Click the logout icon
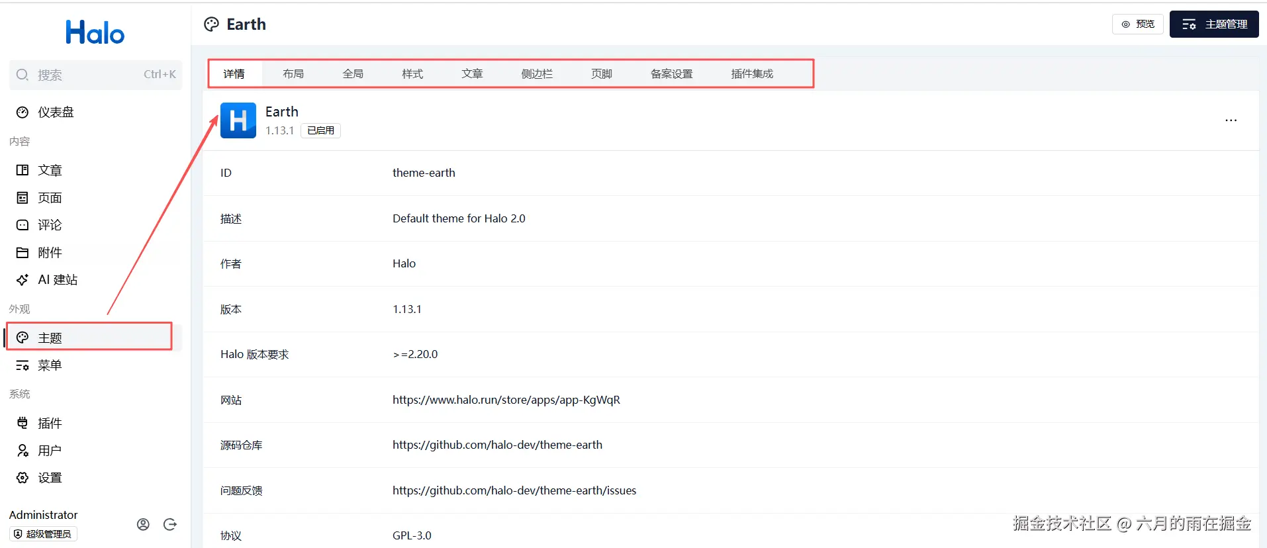This screenshot has width=1267, height=548. tap(170, 524)
